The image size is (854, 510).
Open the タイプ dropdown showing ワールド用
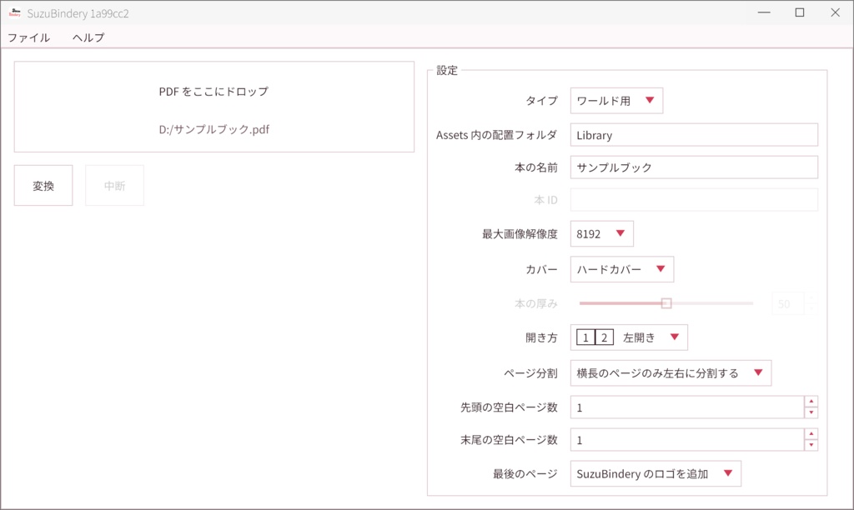[616, 101]
